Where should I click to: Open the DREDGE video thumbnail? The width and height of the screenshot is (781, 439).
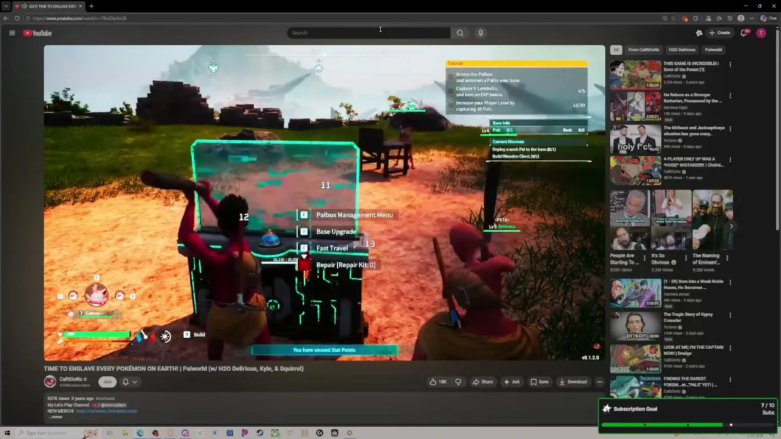pyautogui.click(x=636, y=359)
